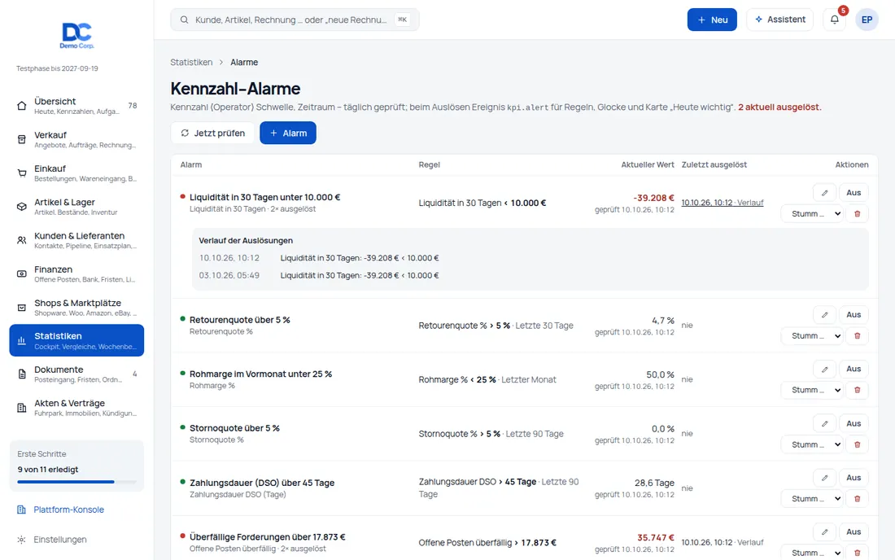This screenshot has width=895, height=560.
Task: Edit the Retourenquote über 5 % alarm
Action: point(824,314)
